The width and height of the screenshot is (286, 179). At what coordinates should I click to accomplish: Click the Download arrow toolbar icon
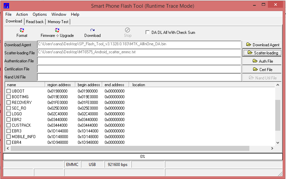click(92, 30)
